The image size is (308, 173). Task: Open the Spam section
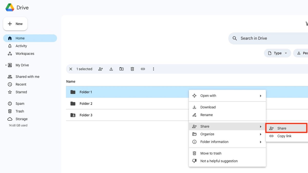(x=20, y=104)
